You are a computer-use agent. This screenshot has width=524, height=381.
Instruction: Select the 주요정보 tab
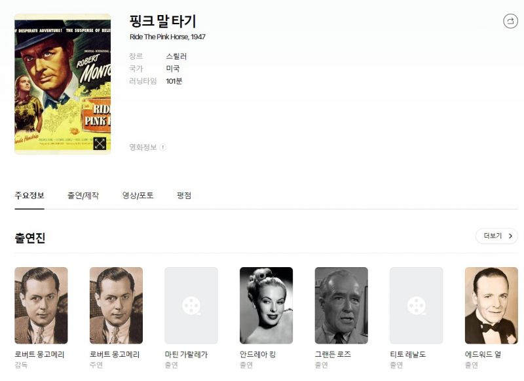click(29, 196)
